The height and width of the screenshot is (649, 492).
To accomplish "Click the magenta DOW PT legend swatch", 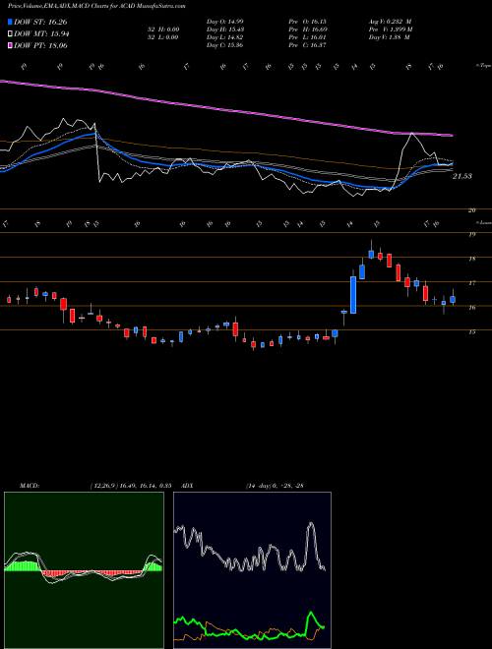I will point(10,45).
